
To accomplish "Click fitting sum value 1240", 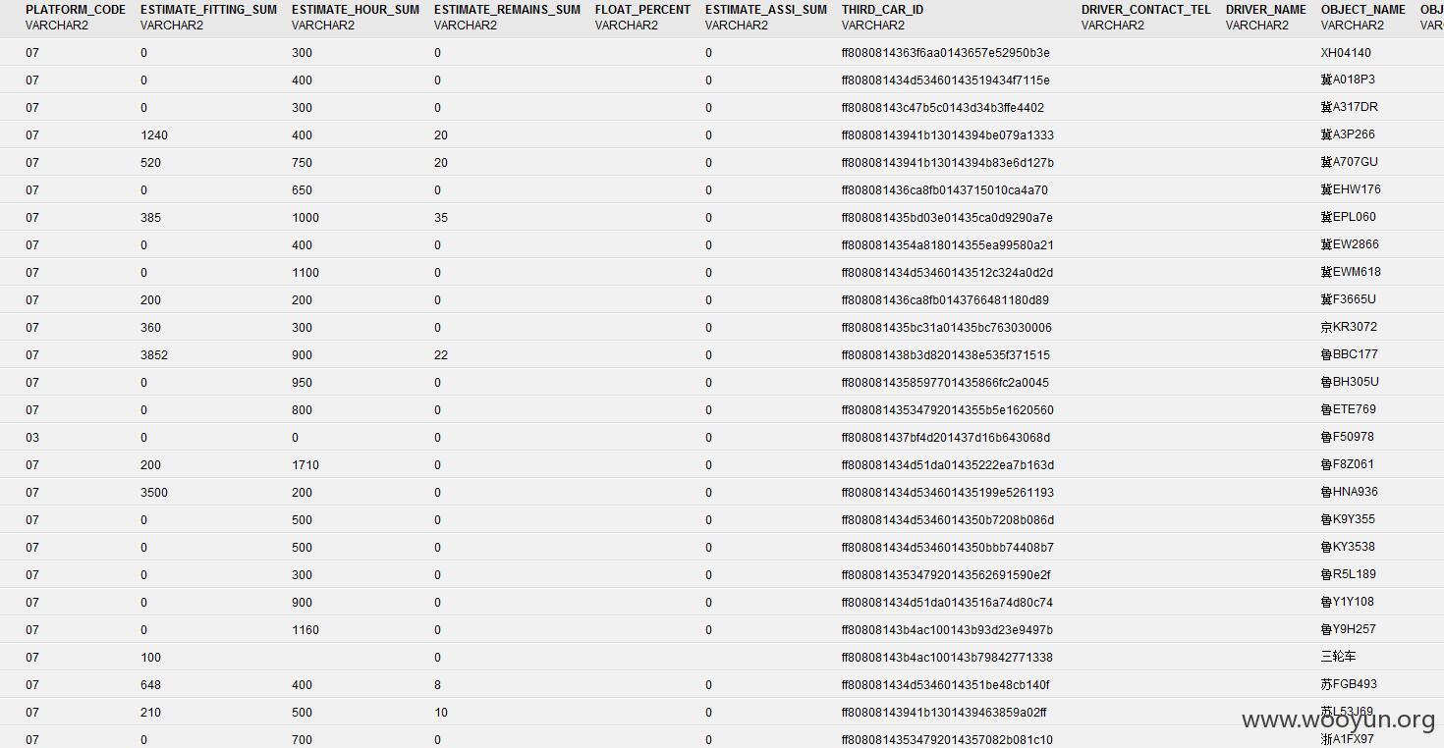I will 154,135.
